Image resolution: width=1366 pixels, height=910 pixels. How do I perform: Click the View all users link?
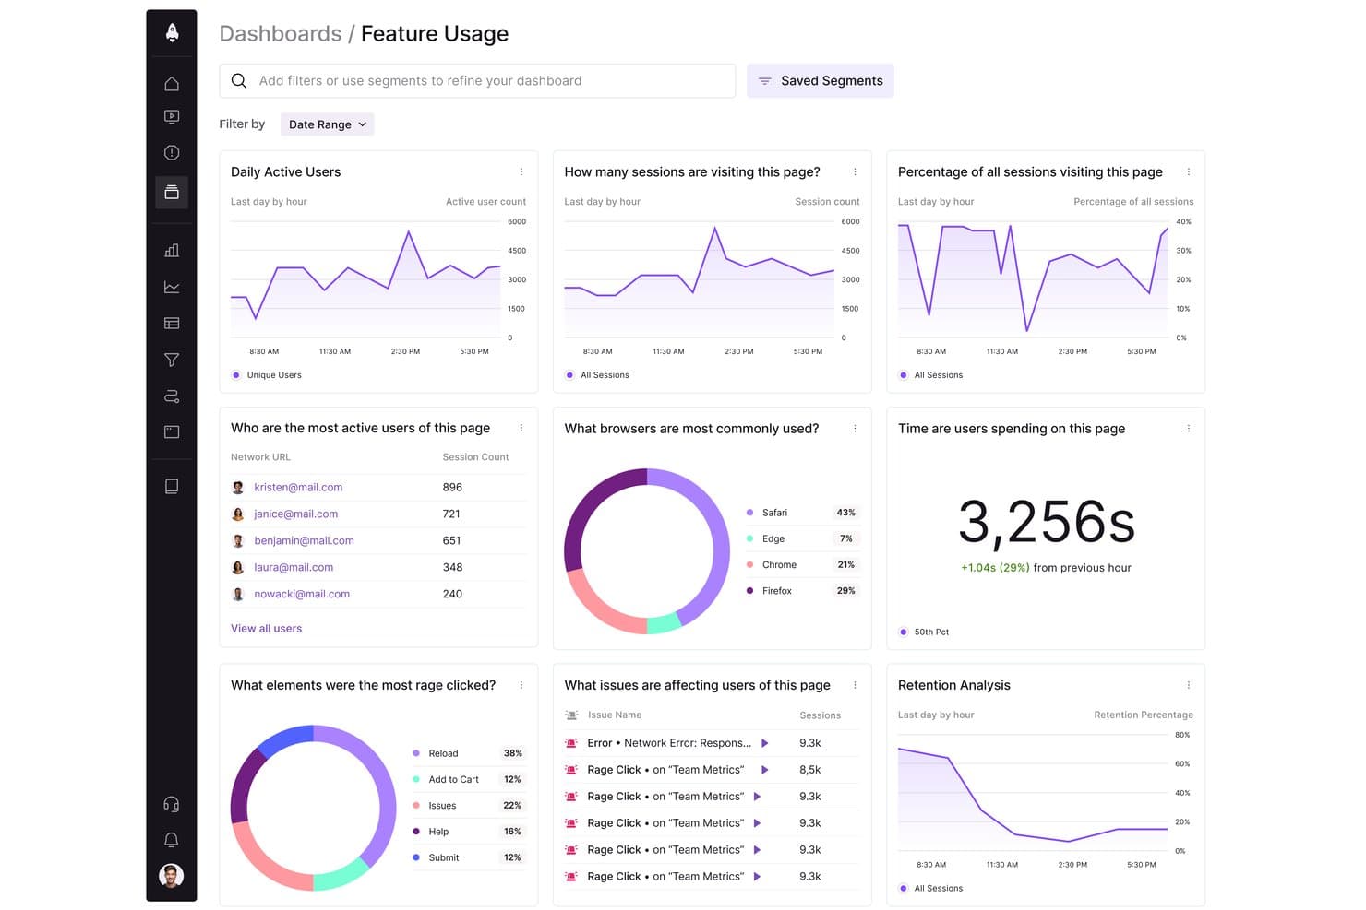tap(266, 629)
